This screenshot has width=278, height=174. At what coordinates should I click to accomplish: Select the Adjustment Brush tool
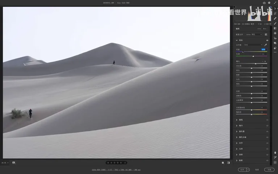pyautogui.click(x=275, y=24)
